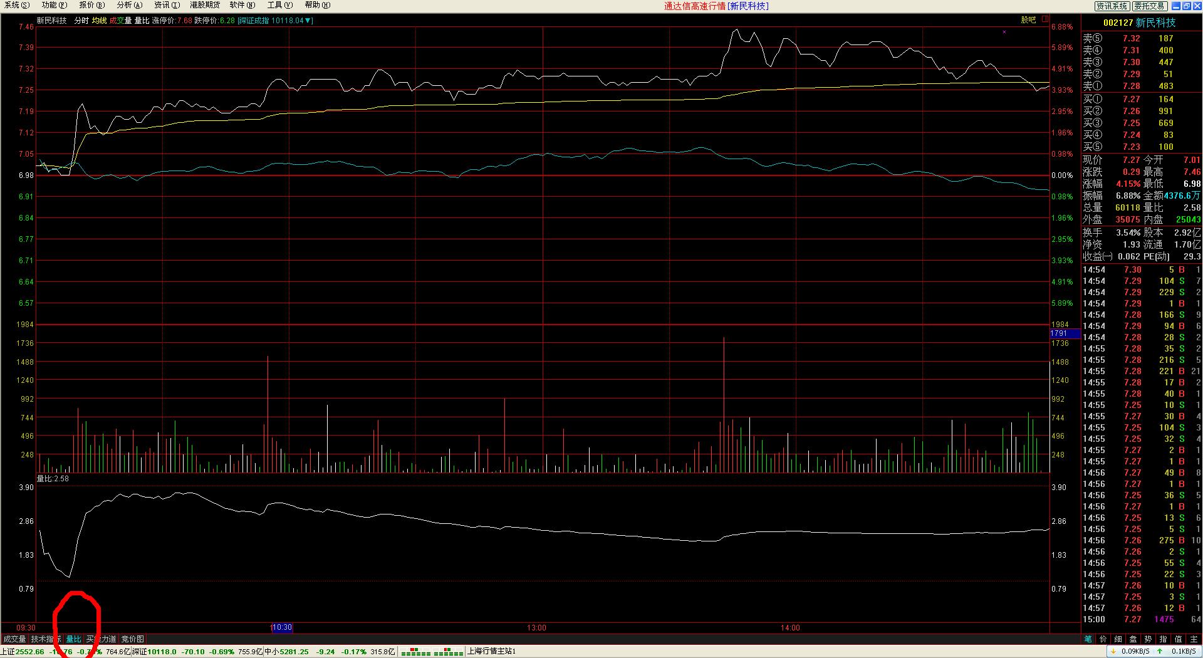
Task: Click the 今开 value 7.01
Action: (x=1192, y=160)
